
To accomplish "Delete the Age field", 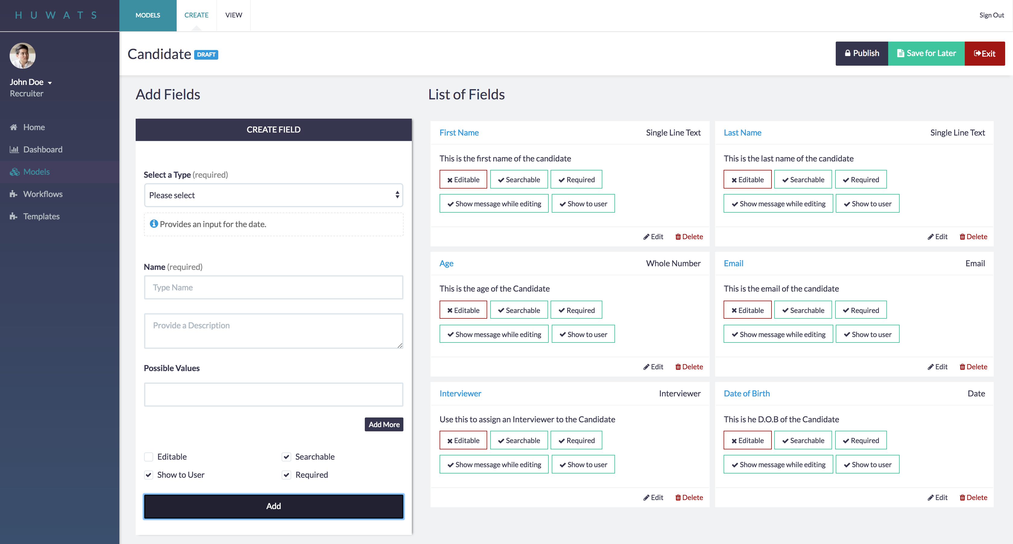I will pos(689,367).
